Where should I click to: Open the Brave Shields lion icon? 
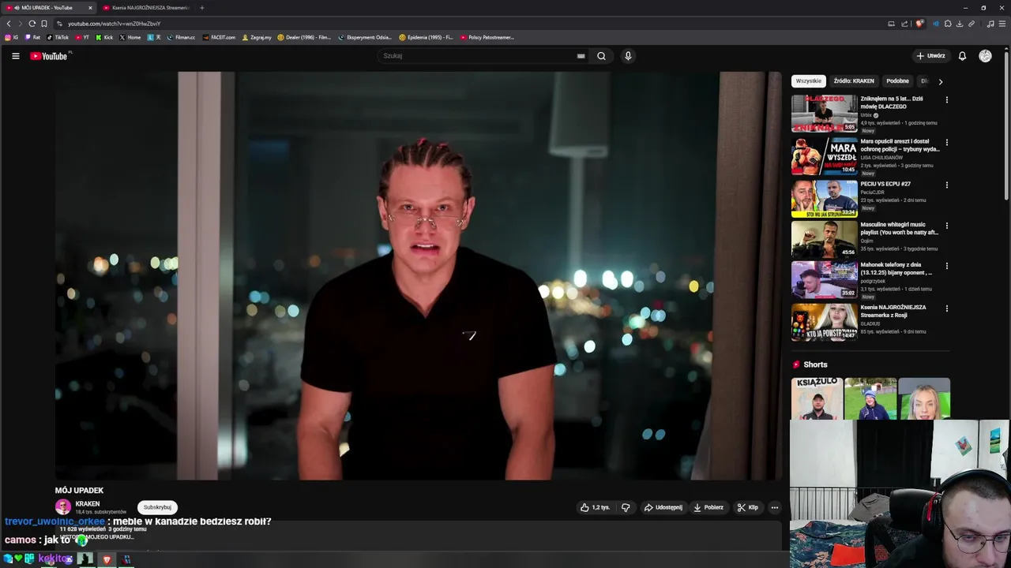tap(919, 24)
